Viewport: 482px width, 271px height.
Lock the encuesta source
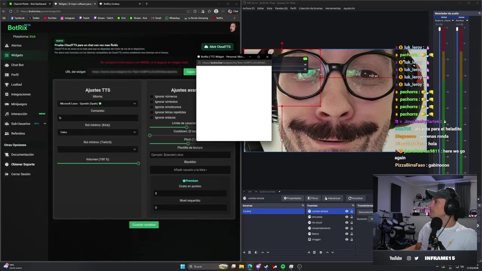(x=352, y=217)
